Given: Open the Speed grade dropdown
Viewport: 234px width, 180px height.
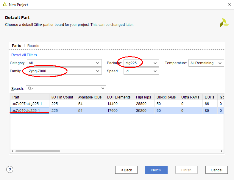Looking at the screenshot, I should pyautogui.click(x=141, y=71).
